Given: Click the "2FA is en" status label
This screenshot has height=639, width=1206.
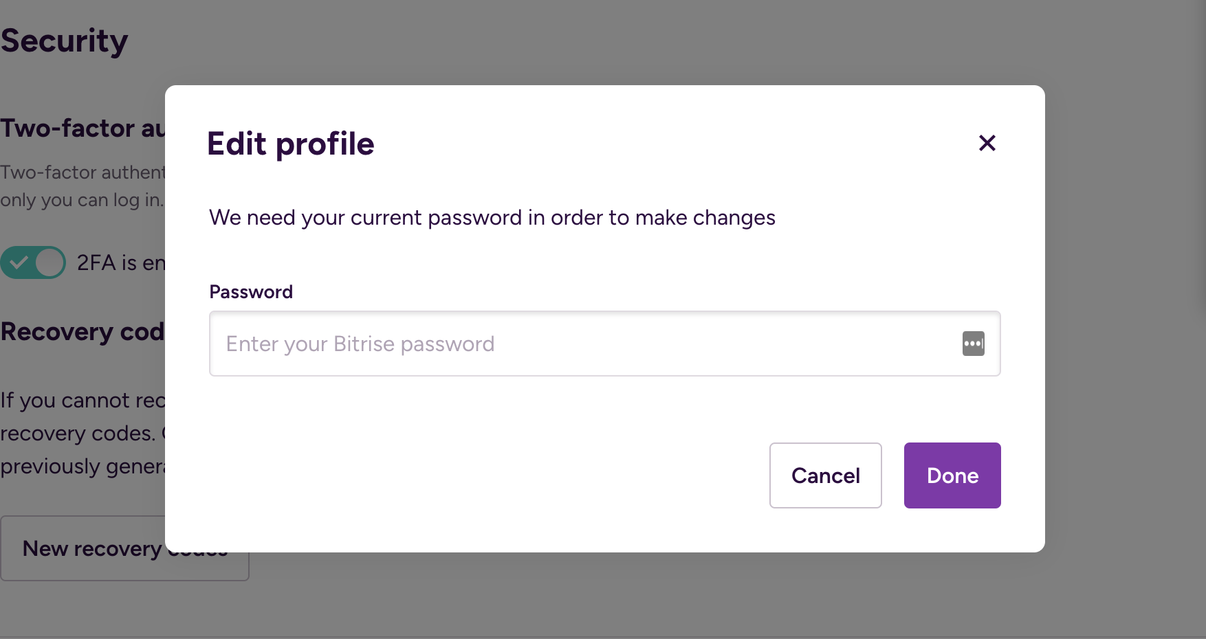Looking at the screenshot, I should click(121, 262).
